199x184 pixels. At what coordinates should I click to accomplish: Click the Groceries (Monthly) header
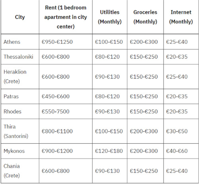pyautogui.click(x=145, y=17)
